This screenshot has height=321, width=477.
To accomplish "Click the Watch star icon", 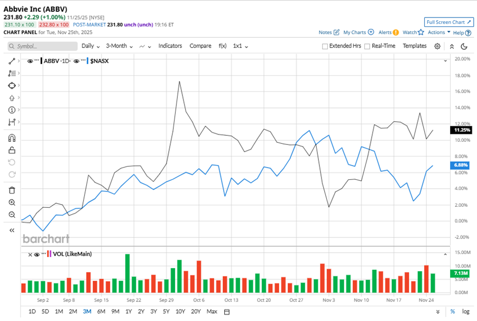I will [x=421, y=32].
